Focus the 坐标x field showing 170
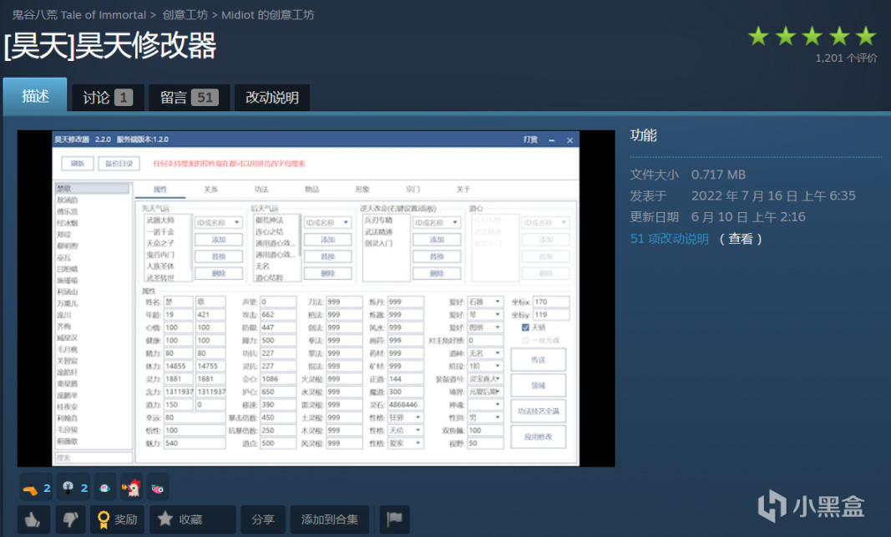The image size is (891, 537). click(x=550, y=301)
